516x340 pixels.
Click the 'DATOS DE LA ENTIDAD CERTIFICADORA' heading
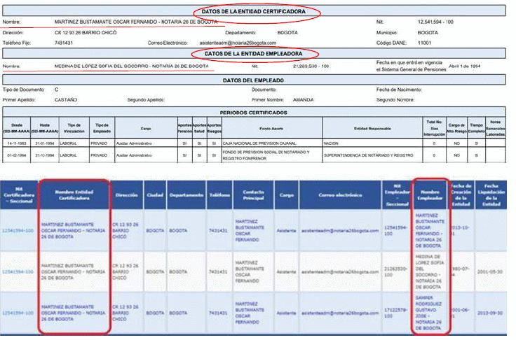(255, 12)
